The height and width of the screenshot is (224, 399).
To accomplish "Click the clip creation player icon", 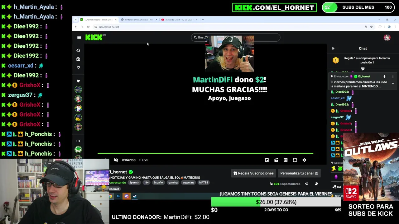I will pos(276,160).
